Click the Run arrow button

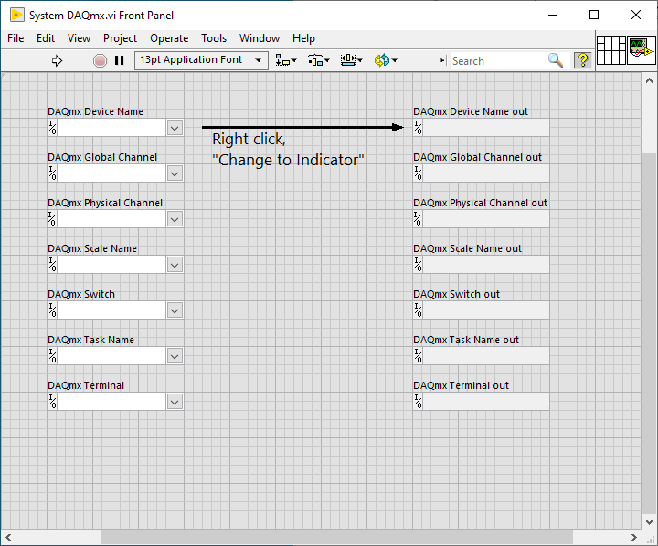(x=57, y=60)
